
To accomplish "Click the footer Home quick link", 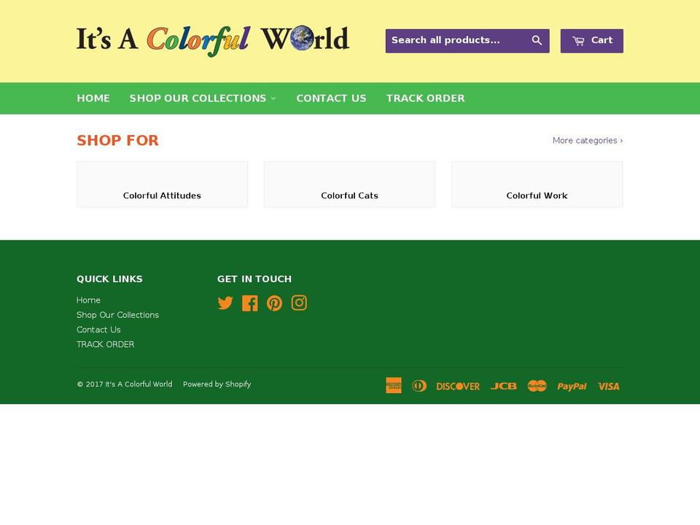I will point(88,300).
